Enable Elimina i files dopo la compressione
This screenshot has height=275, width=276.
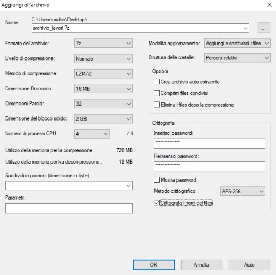click(157, 105)
